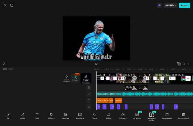Viewport: 193px width, 126px height.
Task: Select the first orange "Who is the be" text clip
Action: point(103,100)
